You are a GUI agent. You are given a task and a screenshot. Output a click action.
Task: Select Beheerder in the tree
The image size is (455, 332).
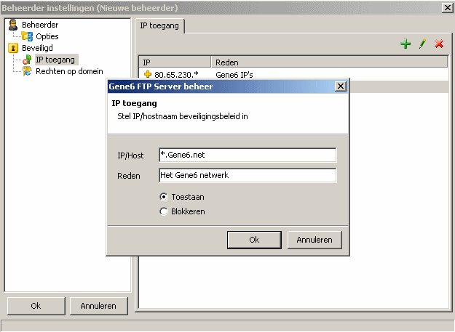[40, 25]
